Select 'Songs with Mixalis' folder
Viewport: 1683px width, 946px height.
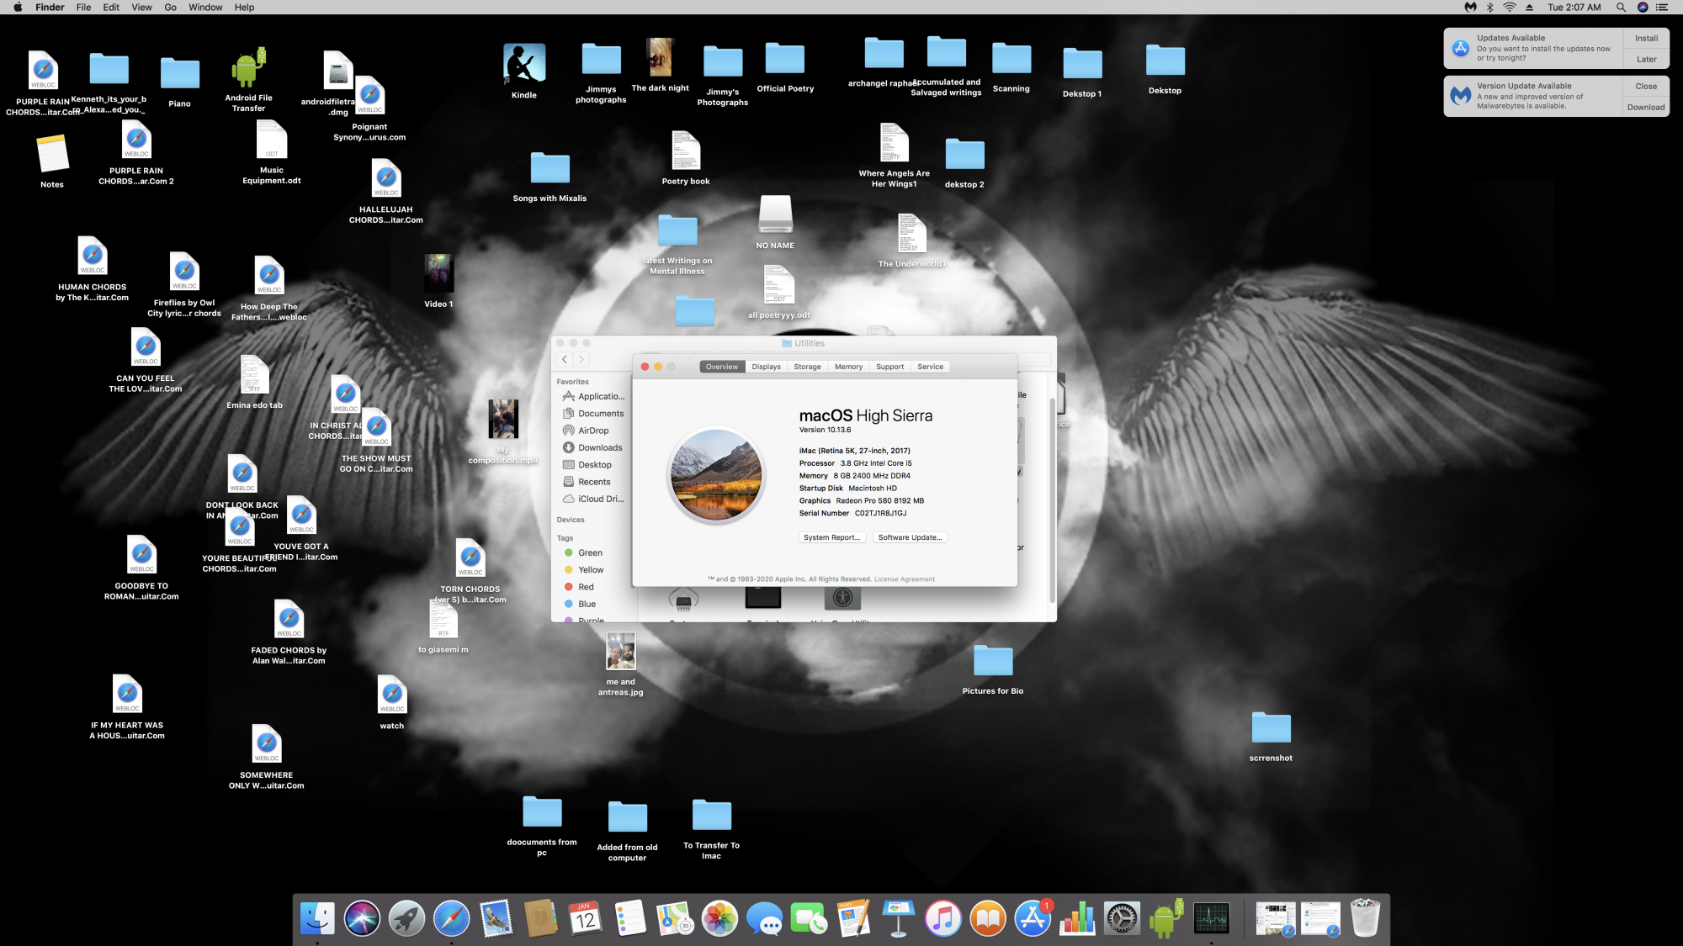(x=549, y=168)
